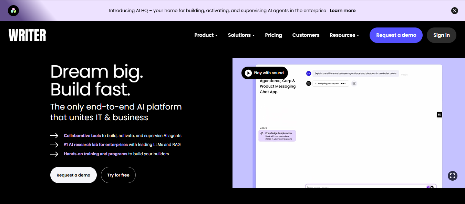Click the 'Dream big. Build fast.' headline
465x204 pixels.
(97, 81)
